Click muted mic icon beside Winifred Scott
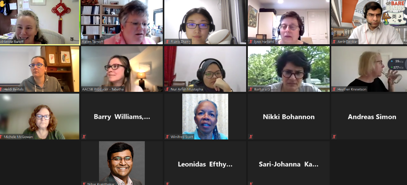This screenshot has height=185, width=407. pos(168,137)
